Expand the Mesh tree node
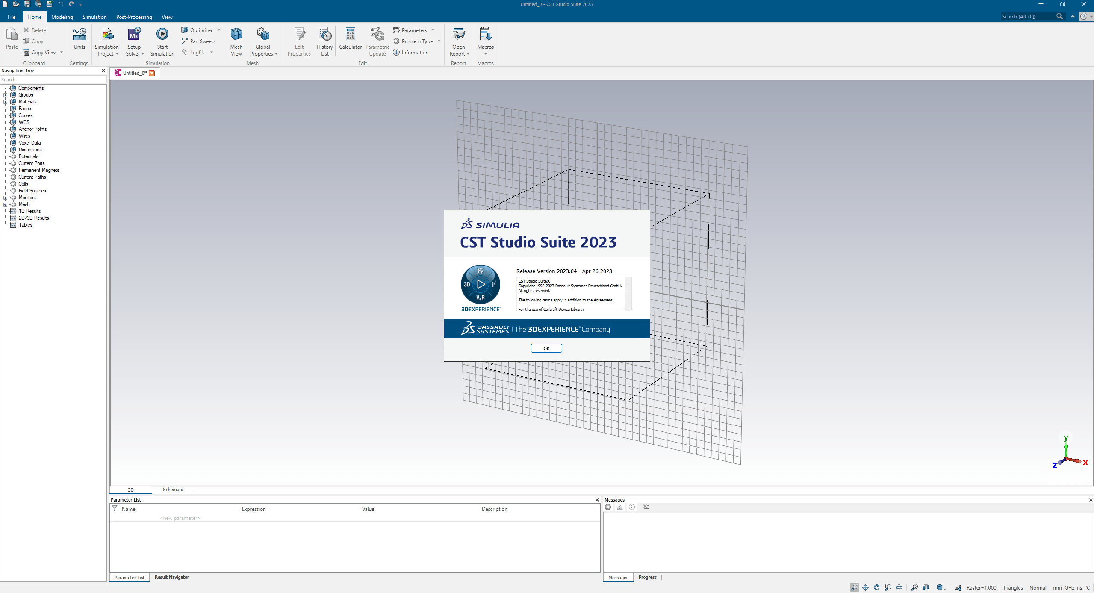Viewport: 1094px width, 593px height. [x=5, y=204]
